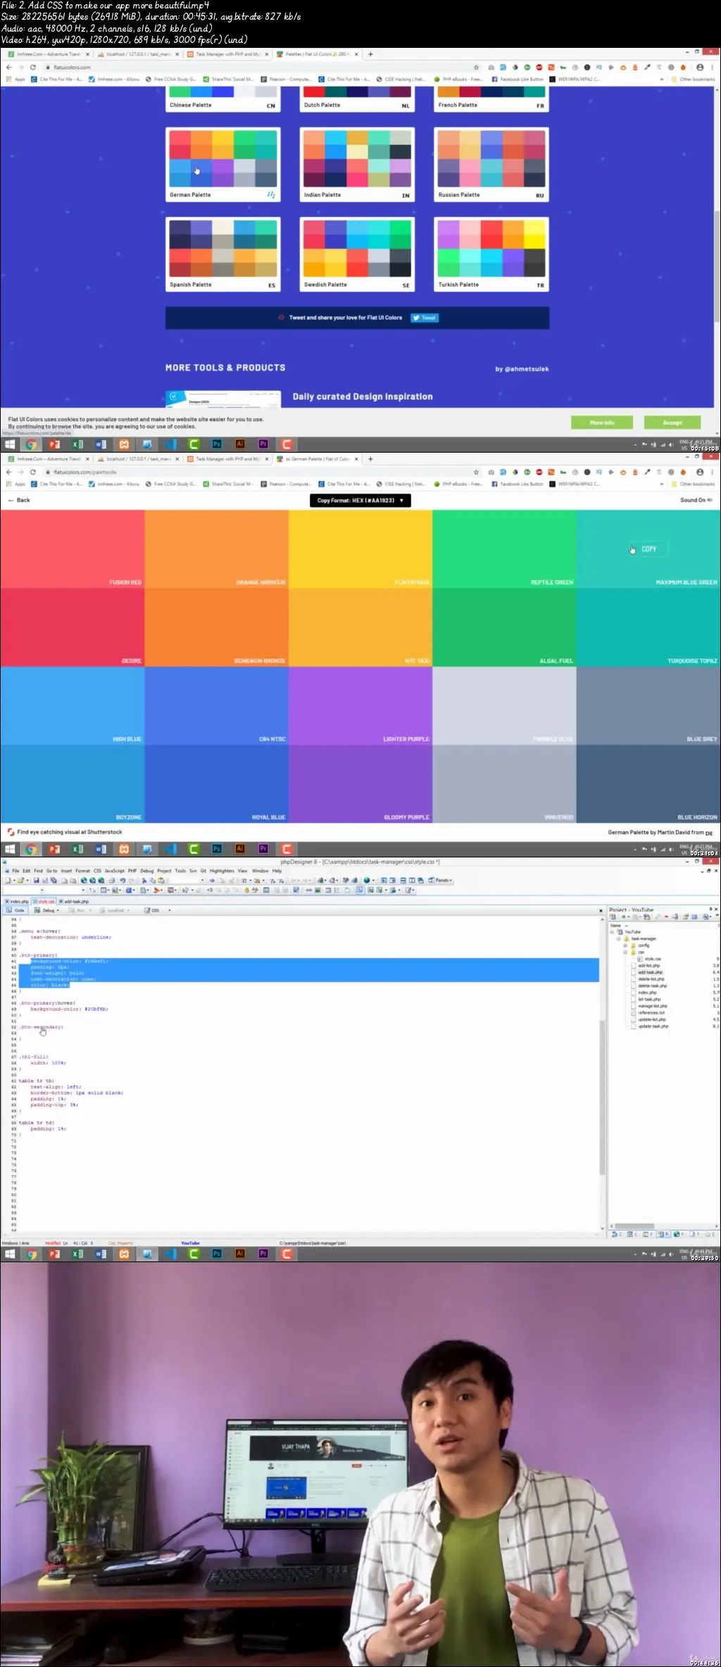
Task: Click the Facebook Like Button bookmark on the Palettes list page
Action: [518, 80]
